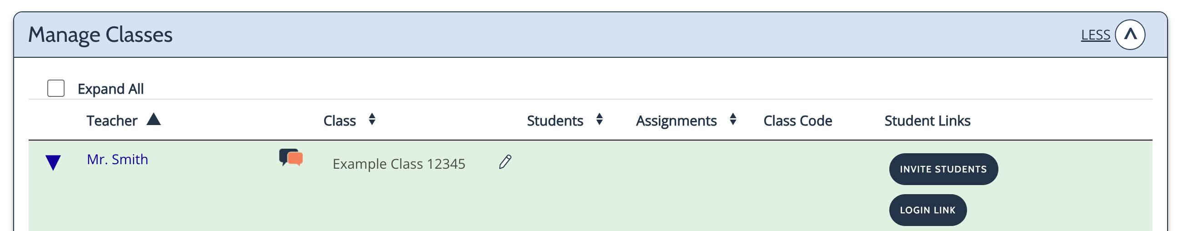This screenshot has height=231, width=1183.
Task: Click the Class column sort arrows
Action: [x=372, y=120]
